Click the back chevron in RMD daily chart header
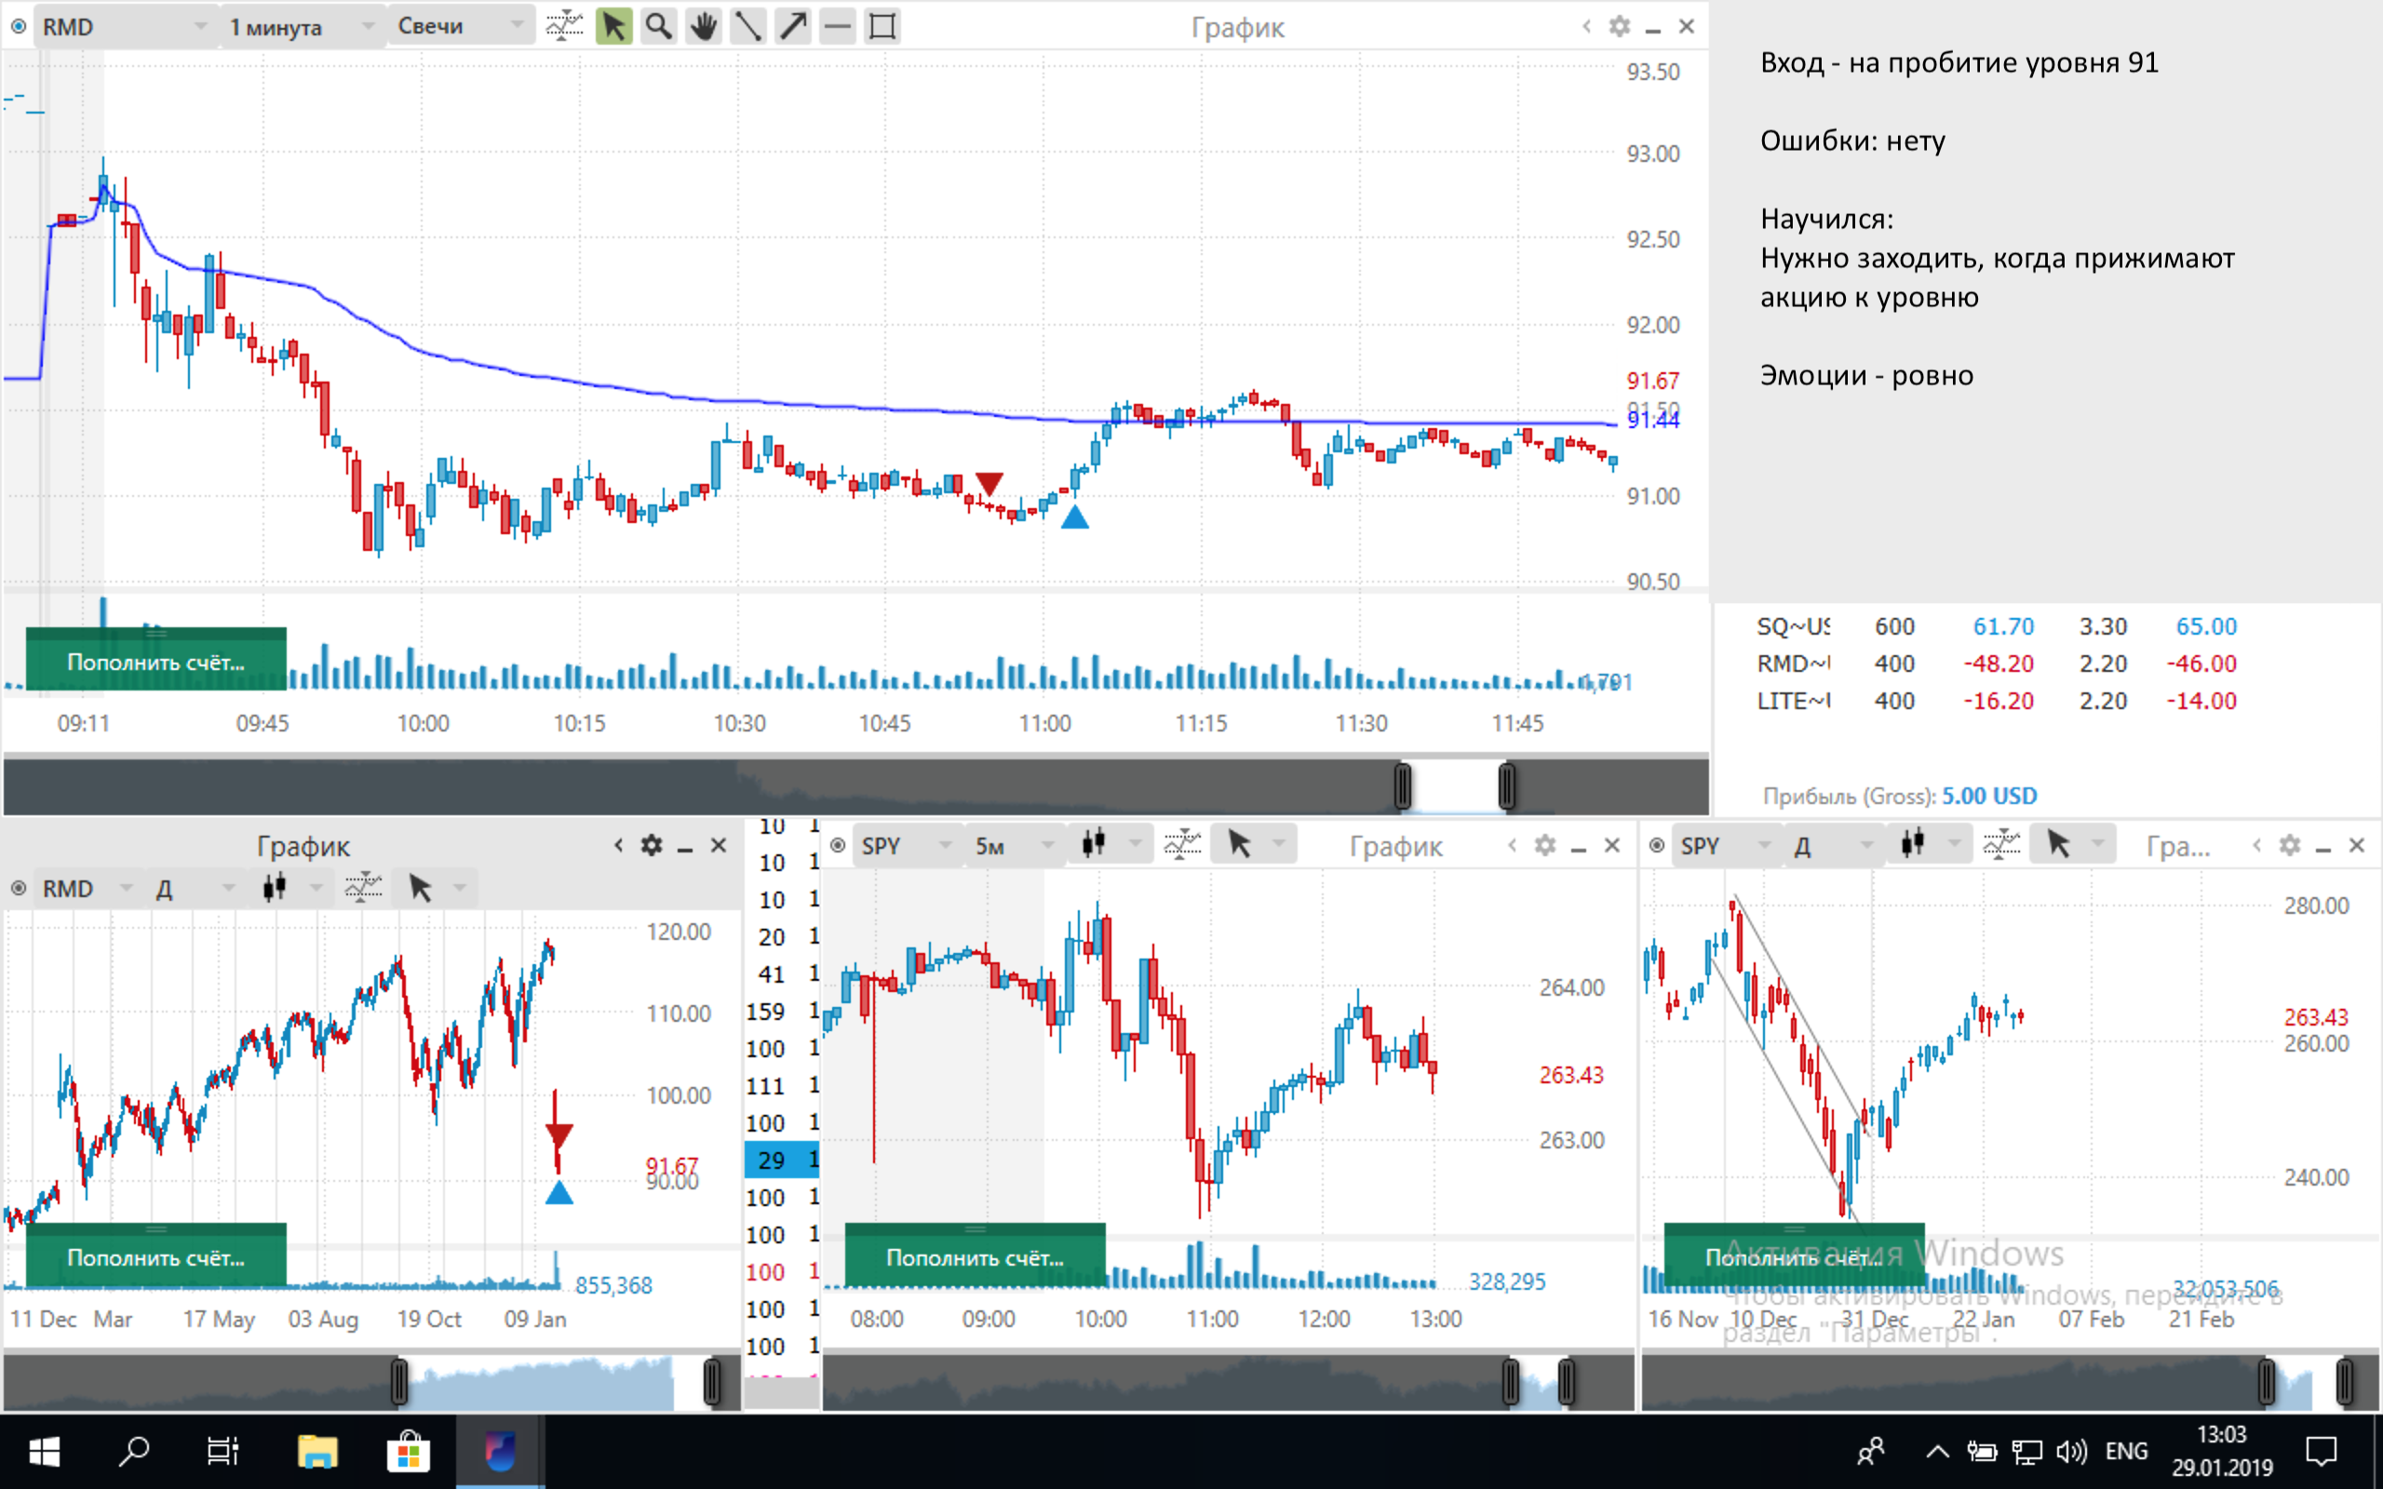This screenshot has height=1489, width=2383. (x=618, y=845)
